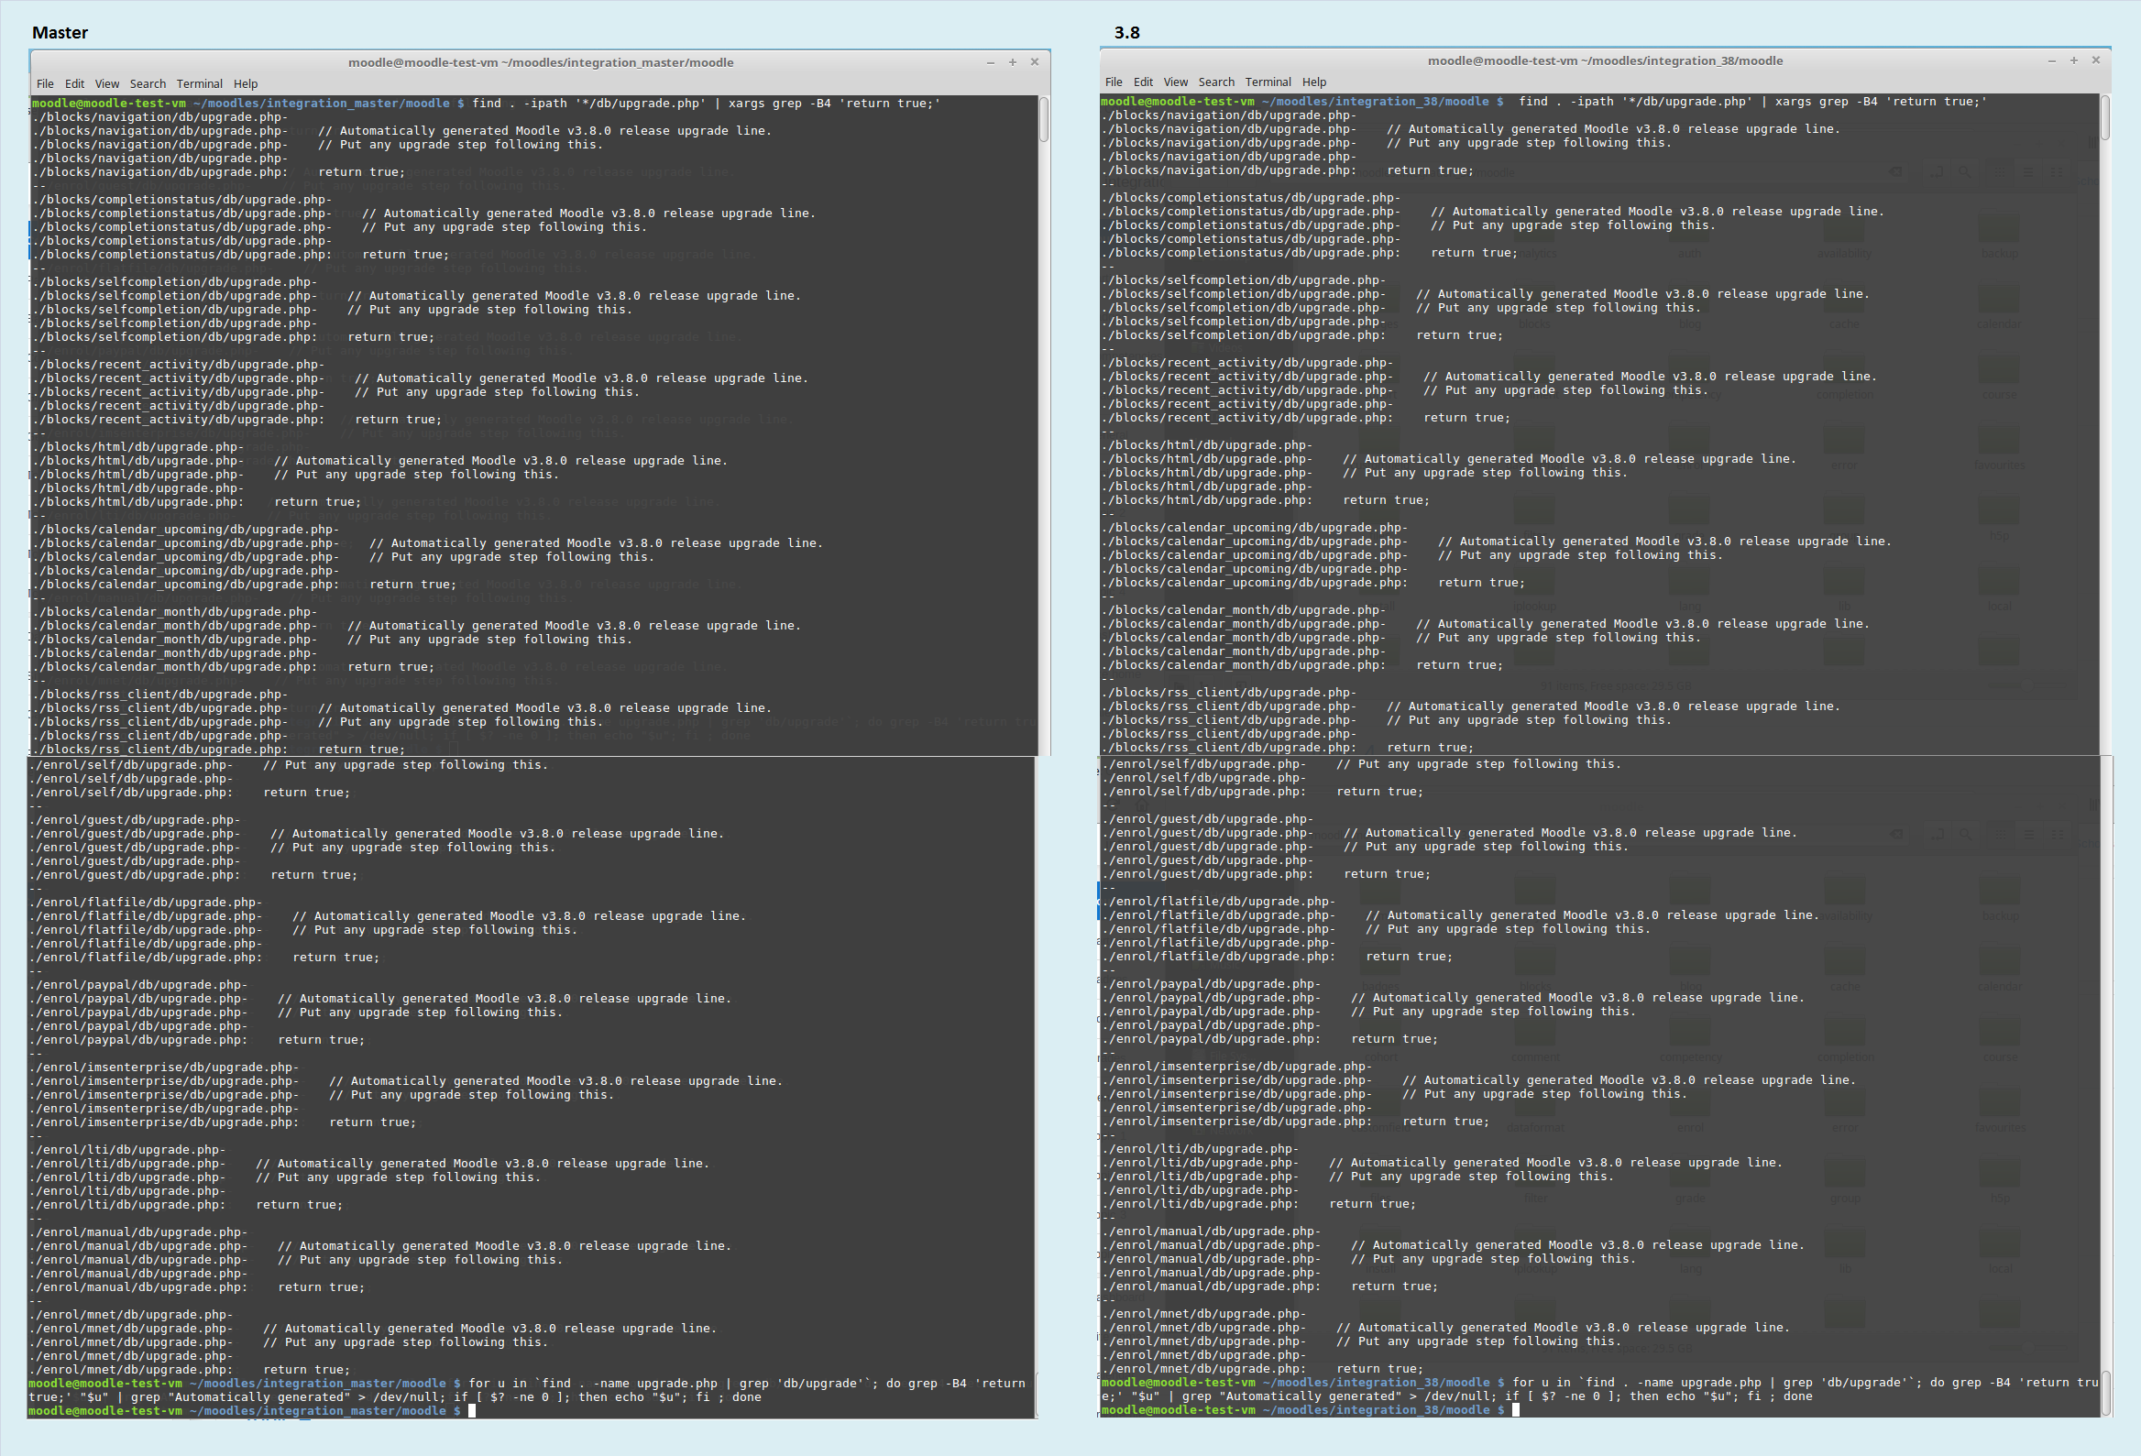Click blocks/calendar_upcoming 'return true;' line in Master
The height and width of the screenshot is (1456, 2141).
(x=244, y=585)
